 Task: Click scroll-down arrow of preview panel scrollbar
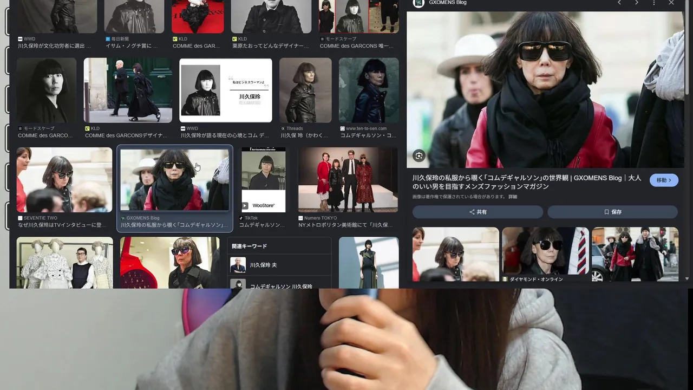(x=687, y=278)
